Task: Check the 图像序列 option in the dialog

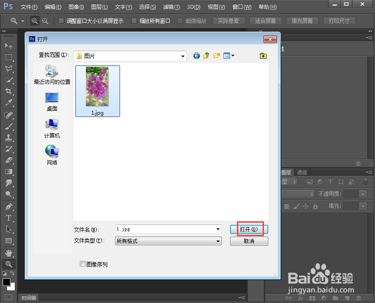Action: [82, 264]
